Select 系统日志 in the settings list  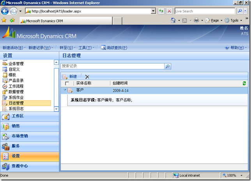16,109
